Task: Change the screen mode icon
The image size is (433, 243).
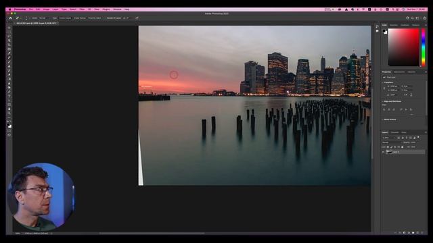Action: click(9, 135)
